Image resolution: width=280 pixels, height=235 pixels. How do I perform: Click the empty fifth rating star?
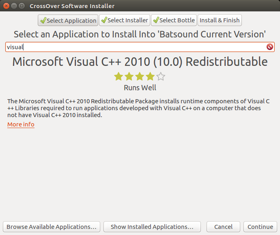[x=161, y=76]
